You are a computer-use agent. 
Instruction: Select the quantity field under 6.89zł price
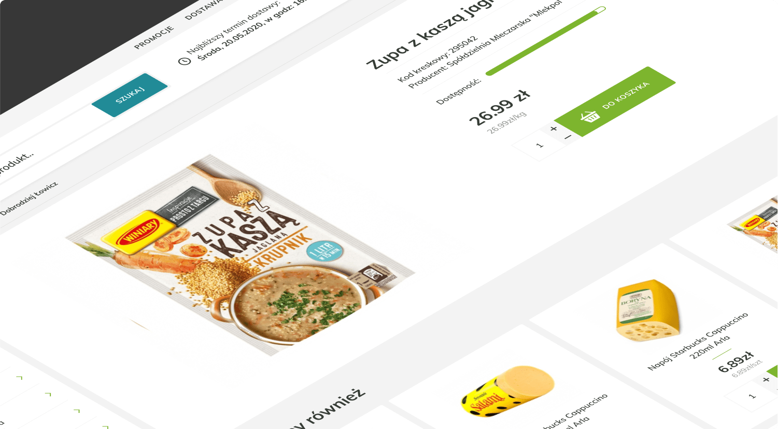752,396
